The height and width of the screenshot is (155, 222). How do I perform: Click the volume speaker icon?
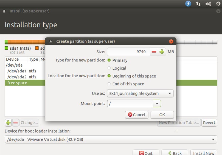[208, 4]
